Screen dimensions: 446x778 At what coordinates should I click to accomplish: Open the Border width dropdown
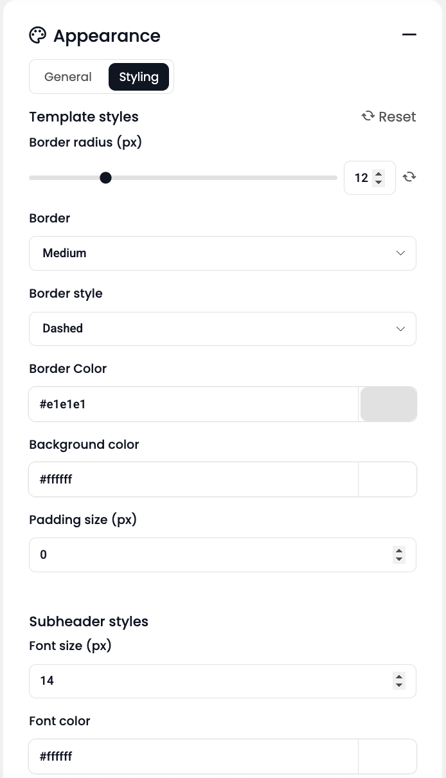pos(222,253)
